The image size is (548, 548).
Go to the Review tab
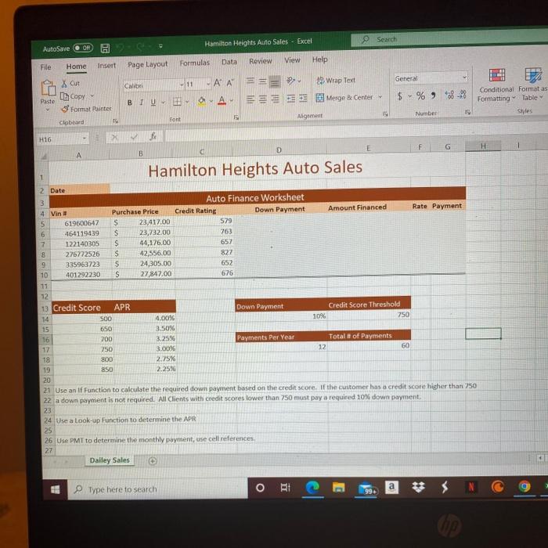(x=261, y=61)
